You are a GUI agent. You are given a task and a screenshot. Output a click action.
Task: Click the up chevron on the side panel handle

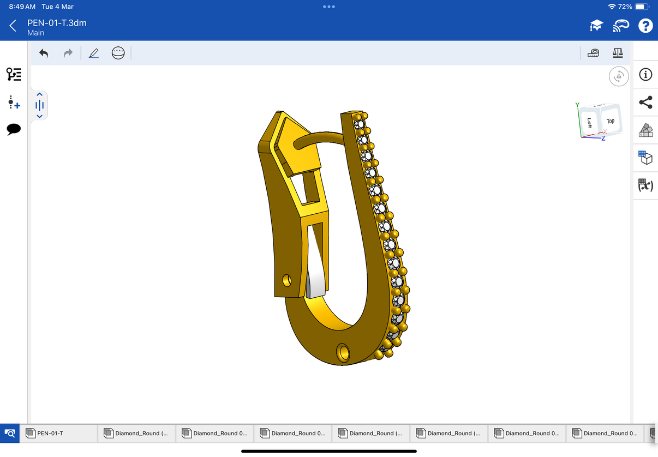(x=39, y=94)
